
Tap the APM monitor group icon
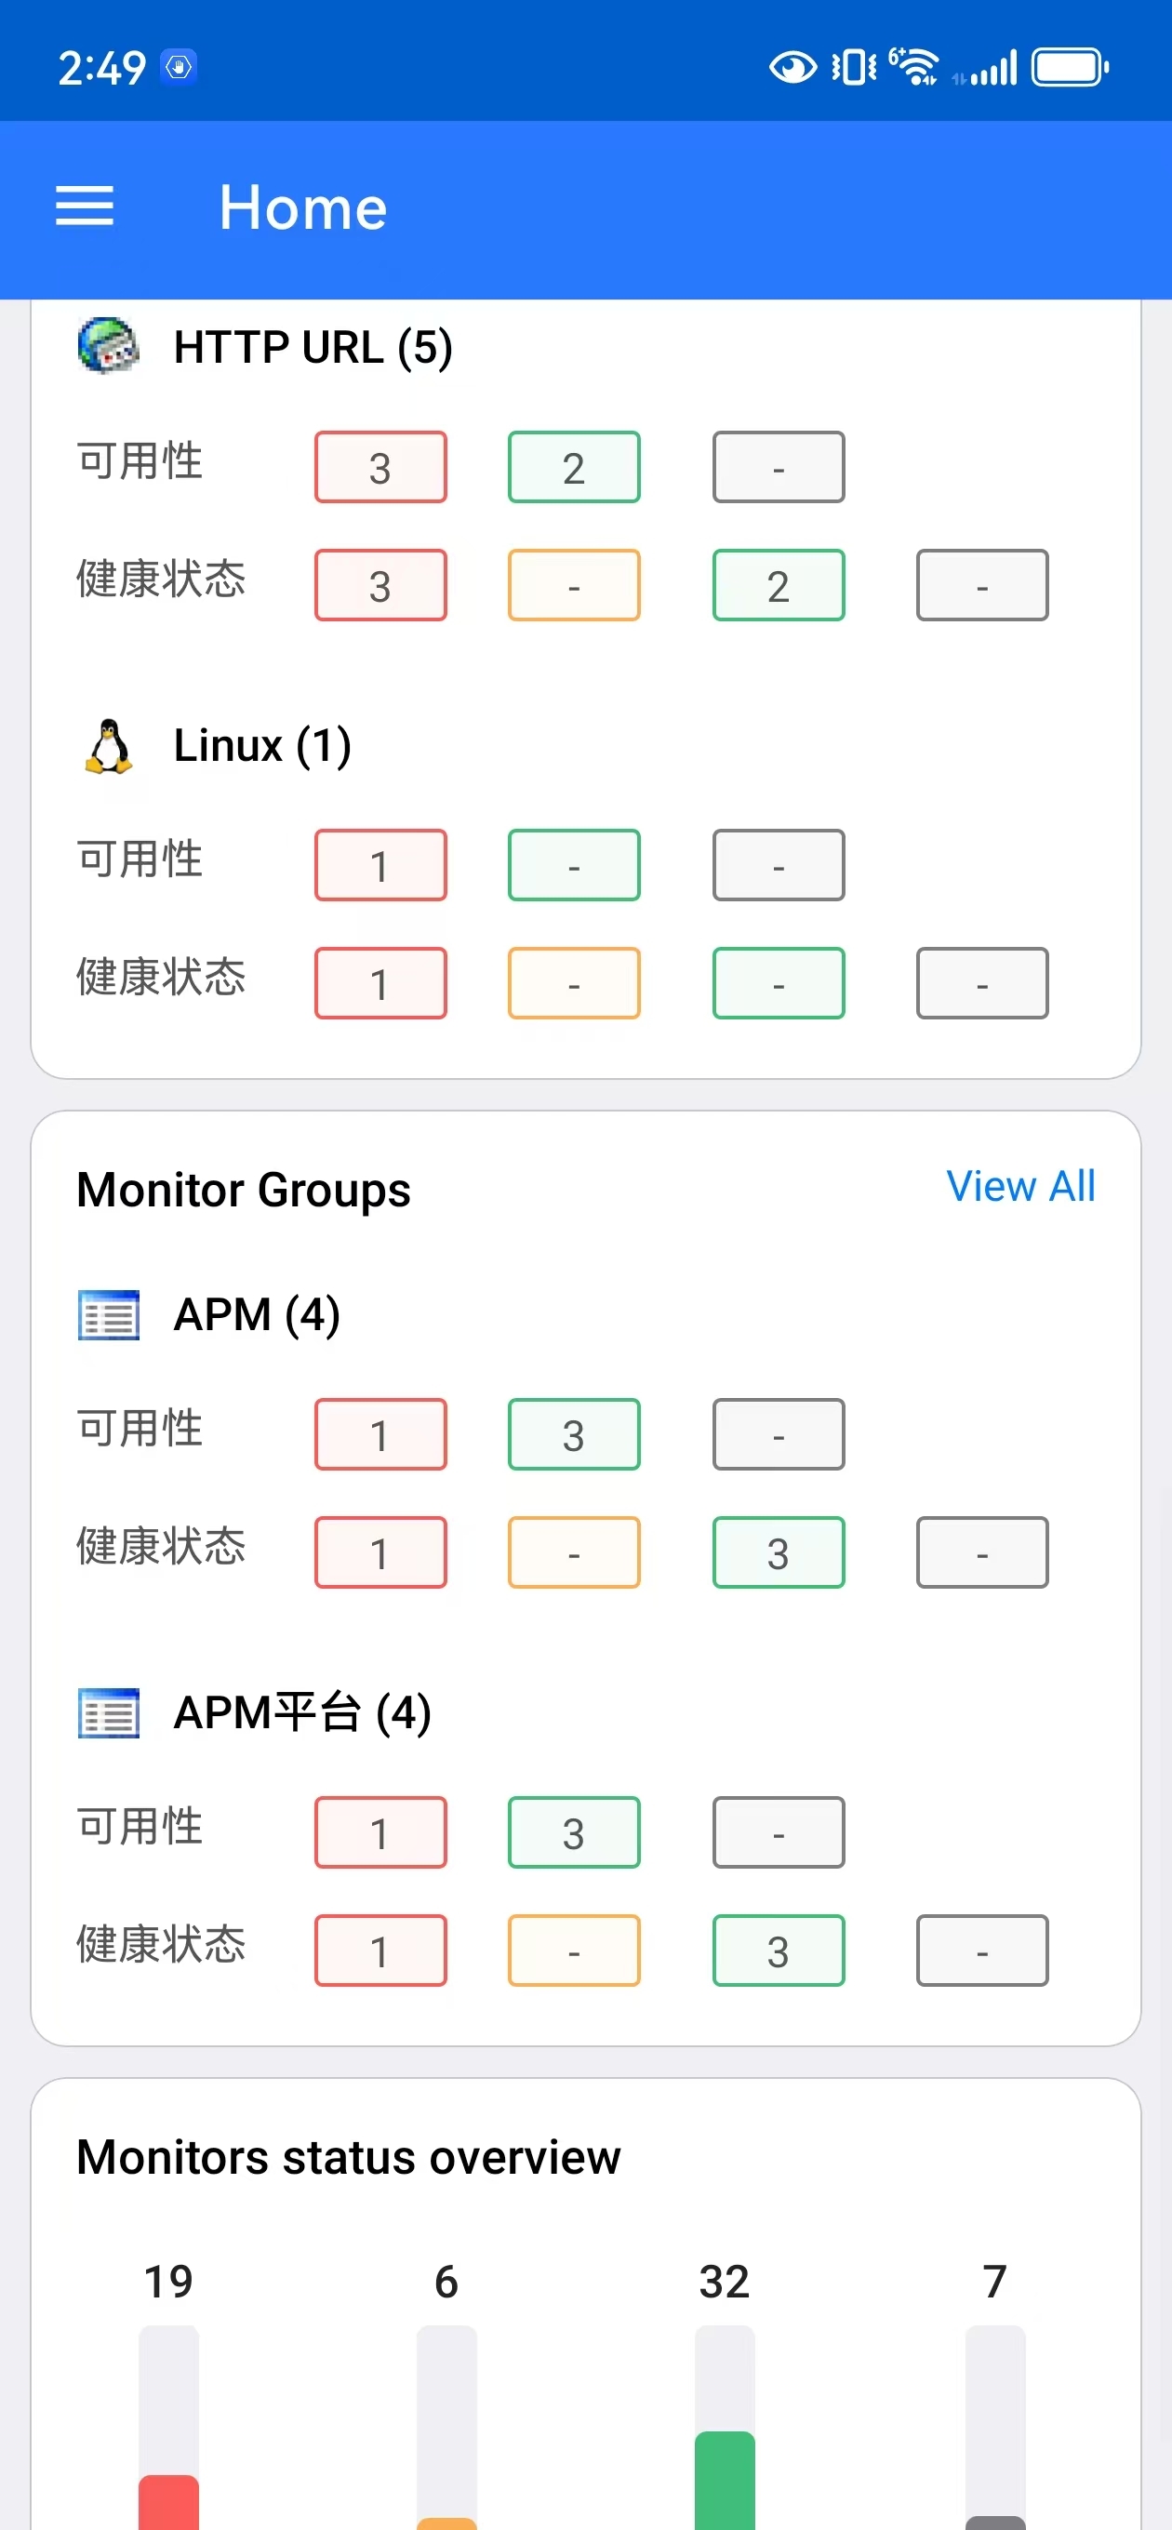(108, 1315)
